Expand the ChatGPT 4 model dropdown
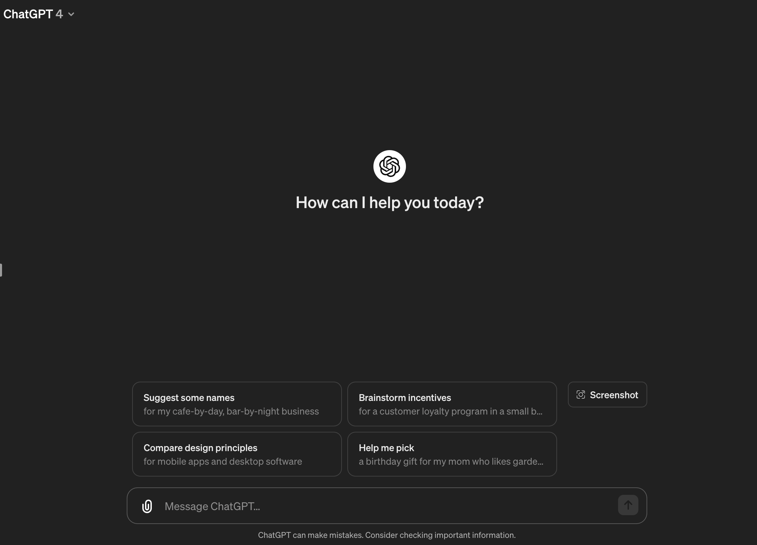 (70, 14)
